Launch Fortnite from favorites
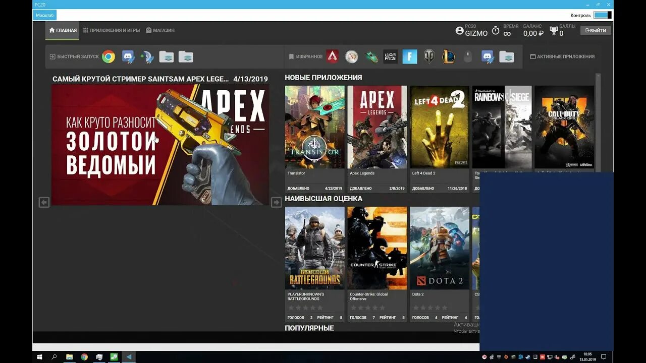The width and height of the screenshot is (646, 363). click(x=409, y=56)
